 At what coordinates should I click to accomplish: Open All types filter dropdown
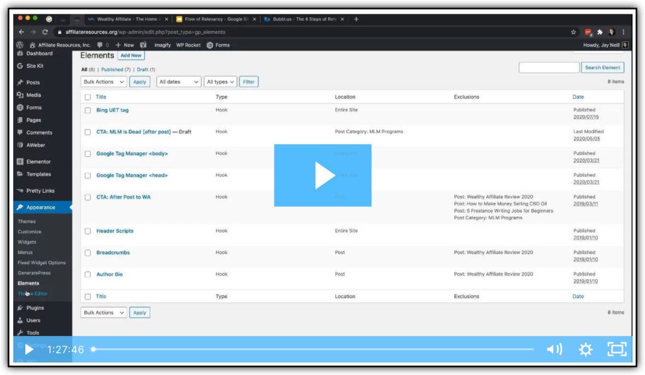coord(220,82)
